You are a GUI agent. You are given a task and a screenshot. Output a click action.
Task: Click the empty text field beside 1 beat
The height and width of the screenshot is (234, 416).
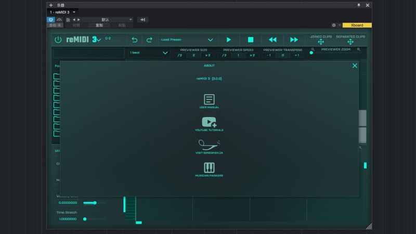tap(88, 53)
